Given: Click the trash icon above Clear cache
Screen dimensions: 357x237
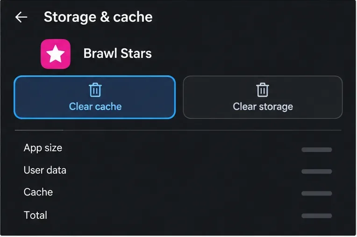Looking at the screenshot, I should pyautogui.click(x=95, y=90).
